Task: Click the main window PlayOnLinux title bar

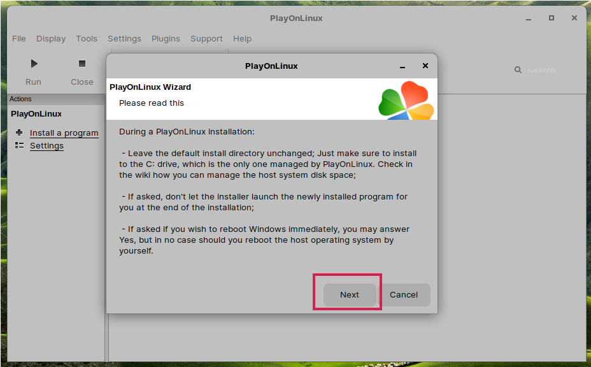Action: 296,18
